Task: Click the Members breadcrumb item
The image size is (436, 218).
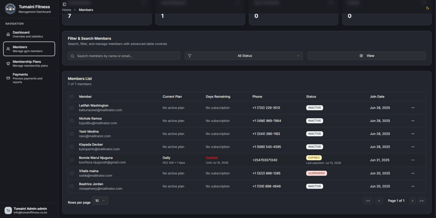Action: [x=86, y=10]
